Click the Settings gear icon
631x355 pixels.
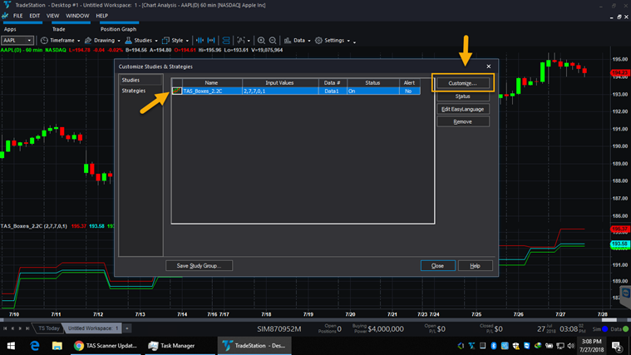click(318, 41)
